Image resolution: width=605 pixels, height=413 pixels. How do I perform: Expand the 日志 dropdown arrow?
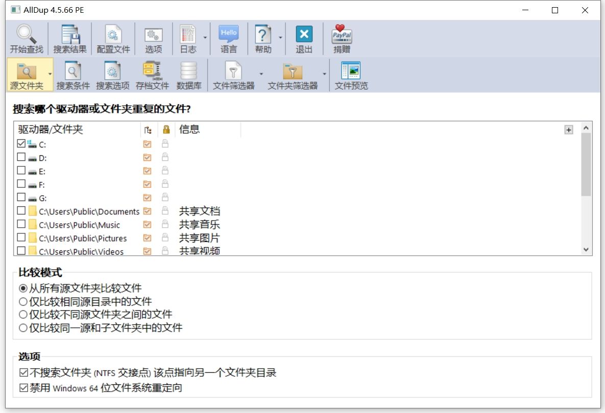pyautogui.click(x=205, y=38)
